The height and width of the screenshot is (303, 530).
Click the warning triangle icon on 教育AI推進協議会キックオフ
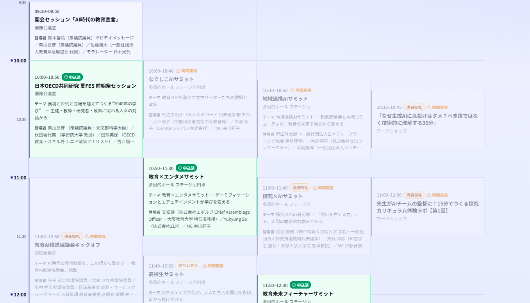pos(87,236)
